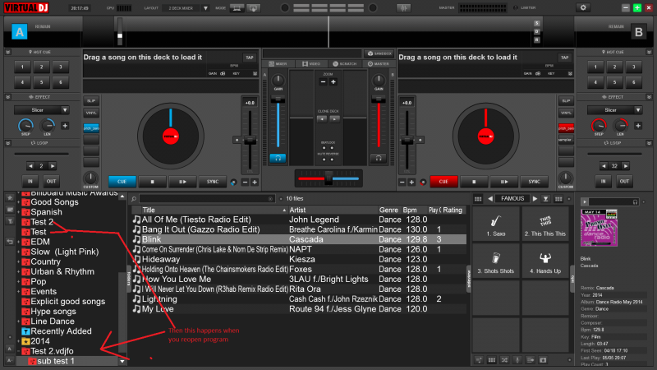
Task: Toggle SYNC on deck A
Action: [x=213, y=182]
